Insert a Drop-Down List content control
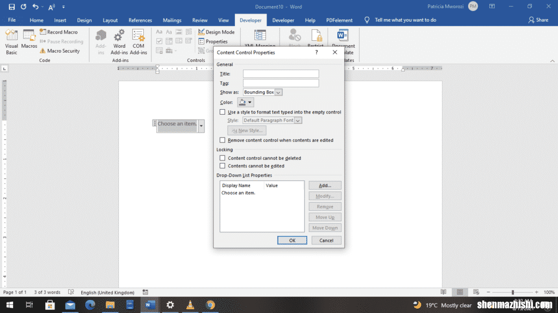The width and height of the screenshot is (558, 313). click(x=179, y=41)
